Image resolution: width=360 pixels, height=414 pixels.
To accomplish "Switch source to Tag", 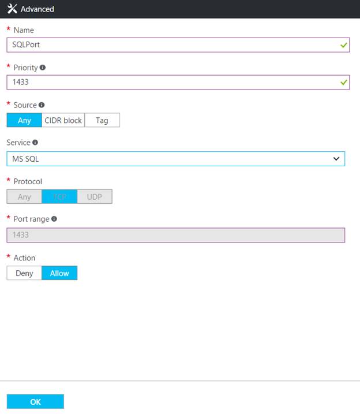I will click(102, 120).
